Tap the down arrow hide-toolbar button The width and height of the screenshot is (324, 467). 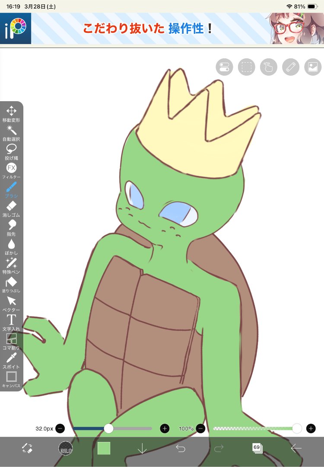[142, 448]
